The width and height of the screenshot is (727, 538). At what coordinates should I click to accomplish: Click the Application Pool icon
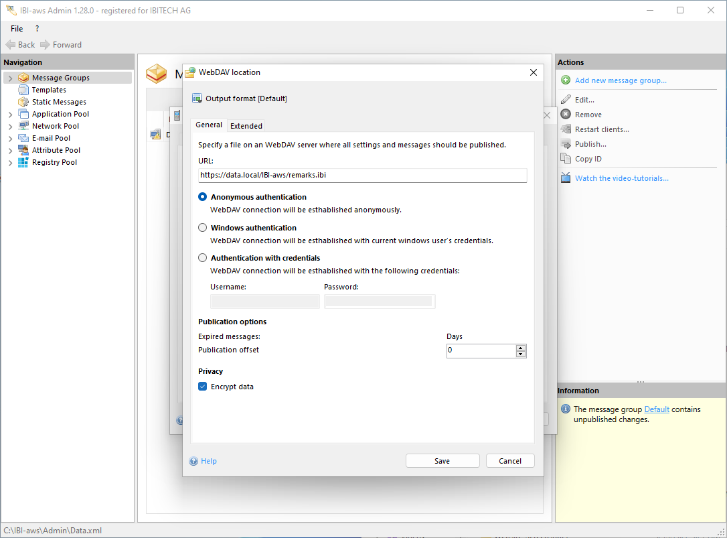click(23, 114)
